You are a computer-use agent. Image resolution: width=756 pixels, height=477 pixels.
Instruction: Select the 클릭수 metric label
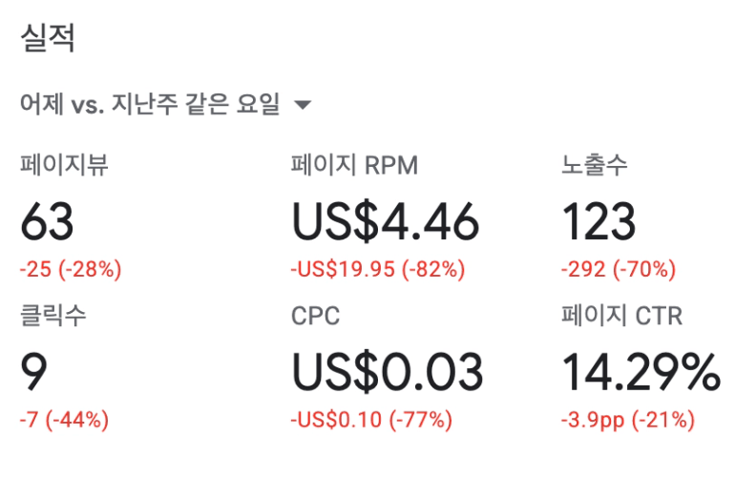point(53,316)
